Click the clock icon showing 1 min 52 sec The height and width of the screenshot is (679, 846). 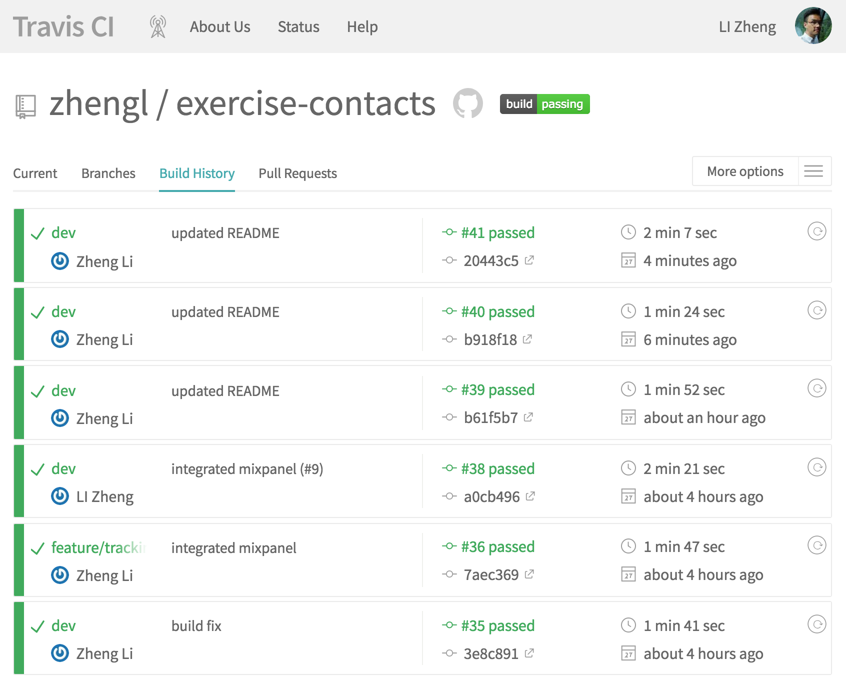(627, 389)
